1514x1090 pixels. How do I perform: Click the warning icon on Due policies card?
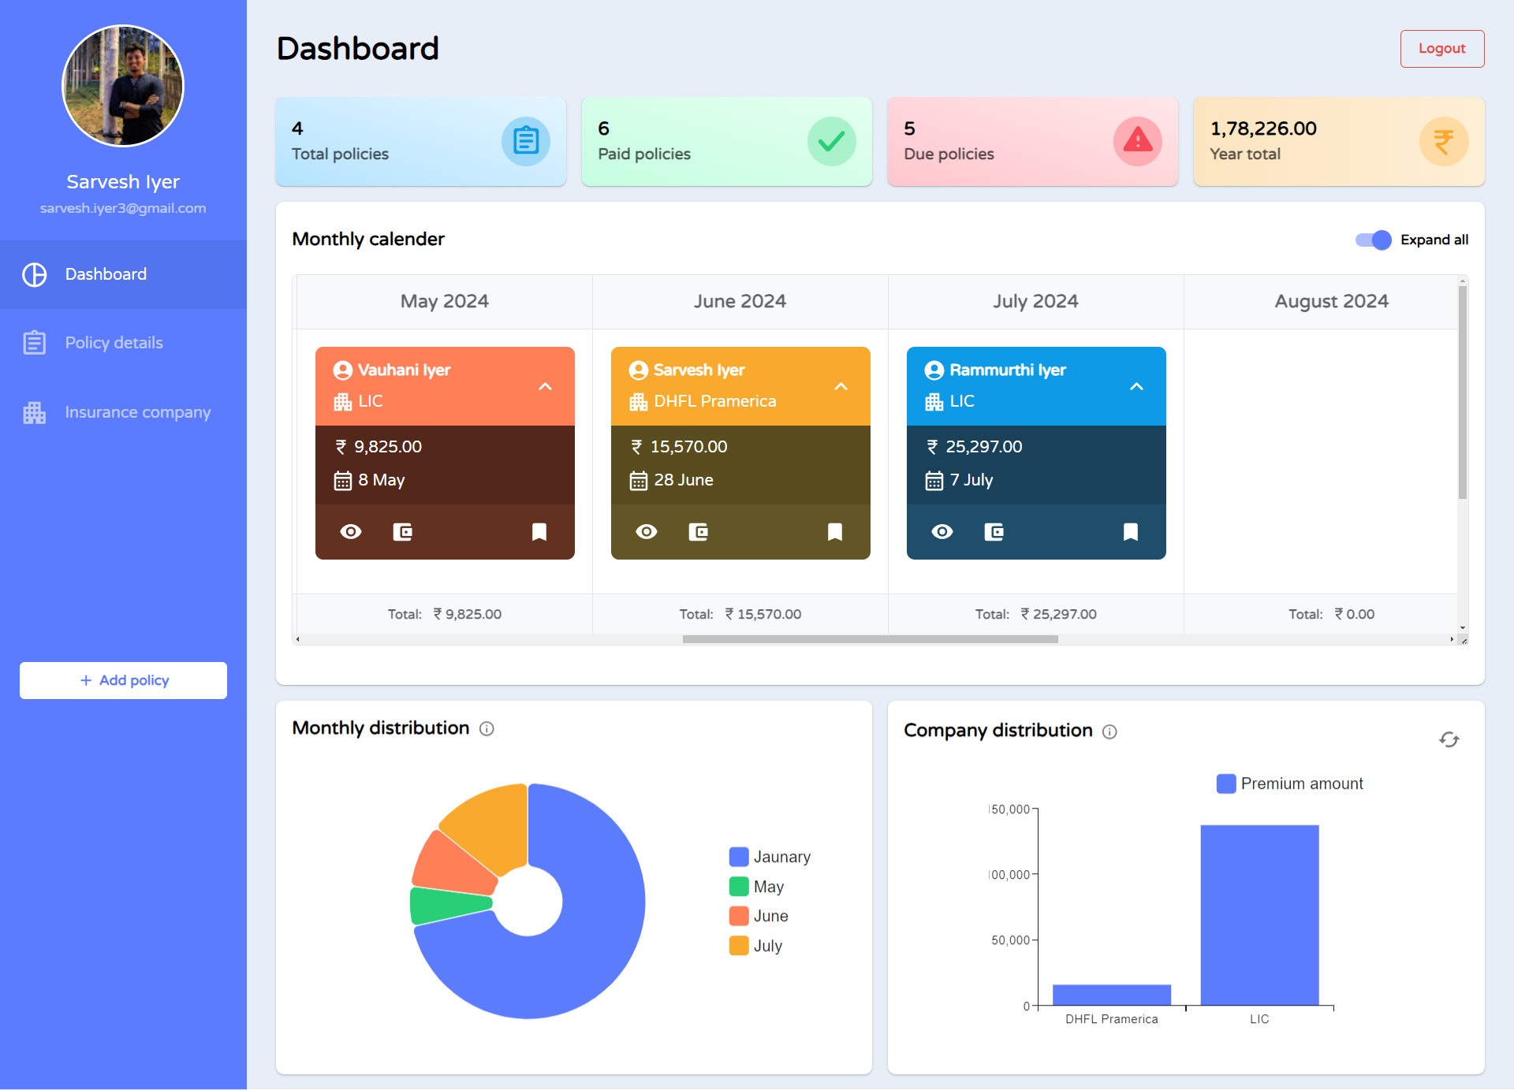click(1137, 142)
